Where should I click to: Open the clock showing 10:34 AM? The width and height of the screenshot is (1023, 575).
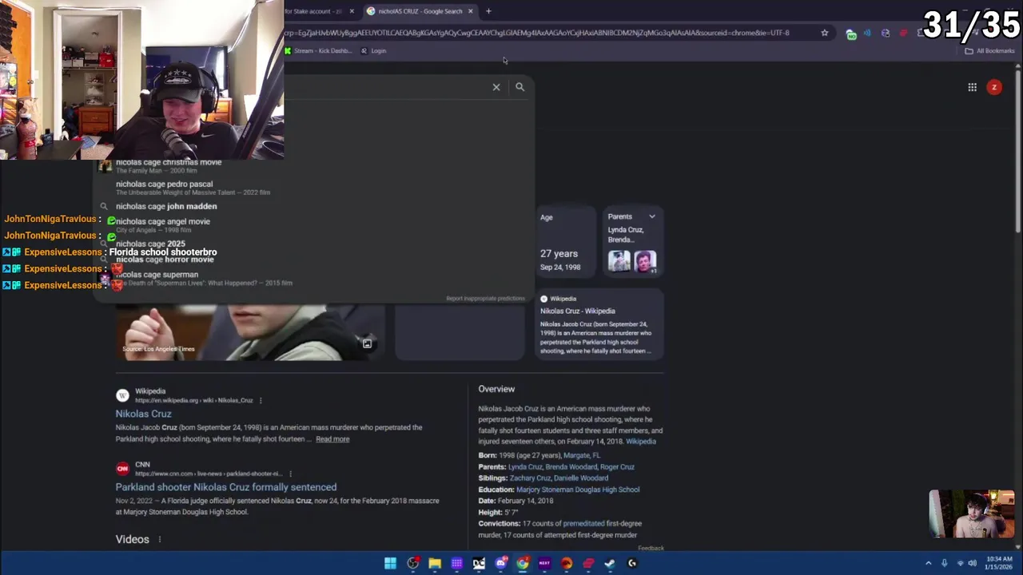coord(999,563)
